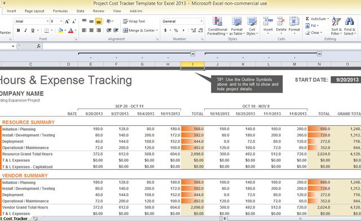This screenshot has width=361, height=221.
Task: Open the font size dropdown
Action: click(61, 21)
